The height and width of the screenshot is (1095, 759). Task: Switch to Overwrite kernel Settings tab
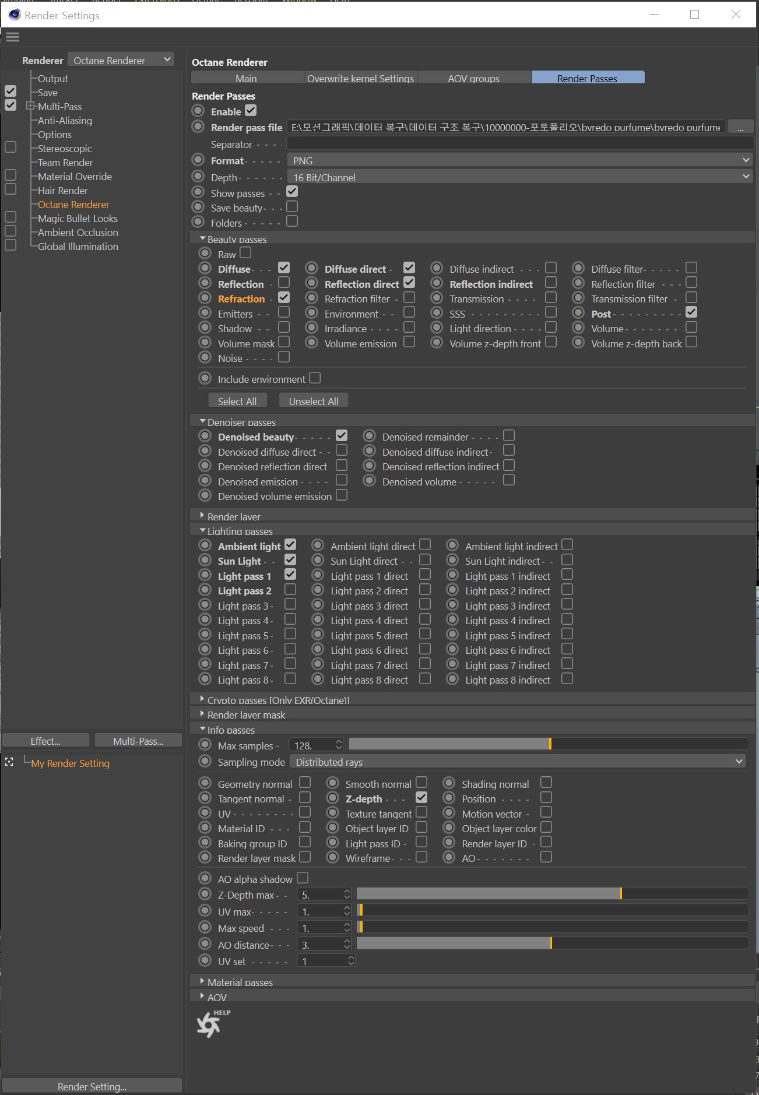tap(360, 78)
